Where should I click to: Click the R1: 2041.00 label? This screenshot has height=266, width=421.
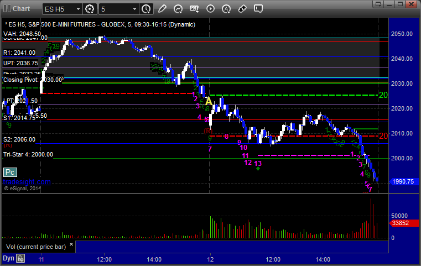point(19,53)
